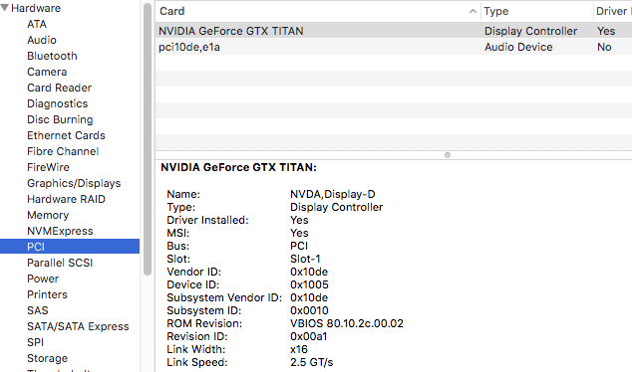Open Disc Burning in the sidebar
Viewport: 632px width, 372px height.
(x=60, y=119)
